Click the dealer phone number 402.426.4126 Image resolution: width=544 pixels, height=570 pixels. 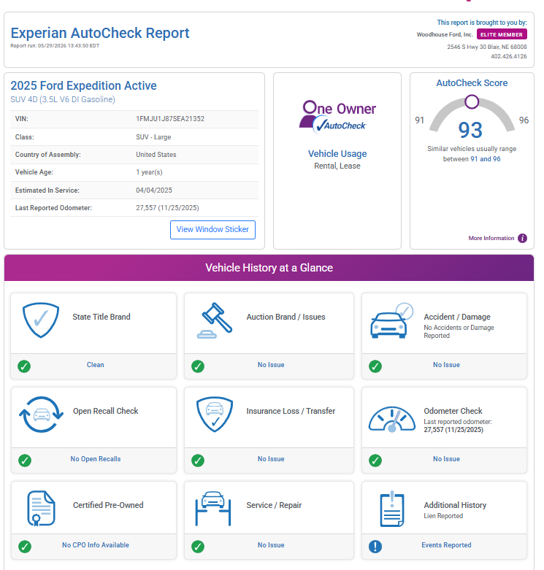tap(509, 56)
